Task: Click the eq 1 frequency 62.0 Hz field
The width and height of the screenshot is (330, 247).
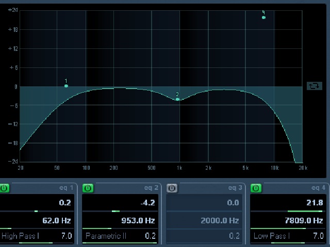Action: (56, 221)
